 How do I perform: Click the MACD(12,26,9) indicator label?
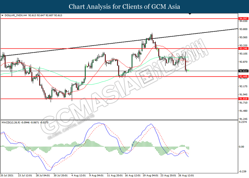pos(11,122)
